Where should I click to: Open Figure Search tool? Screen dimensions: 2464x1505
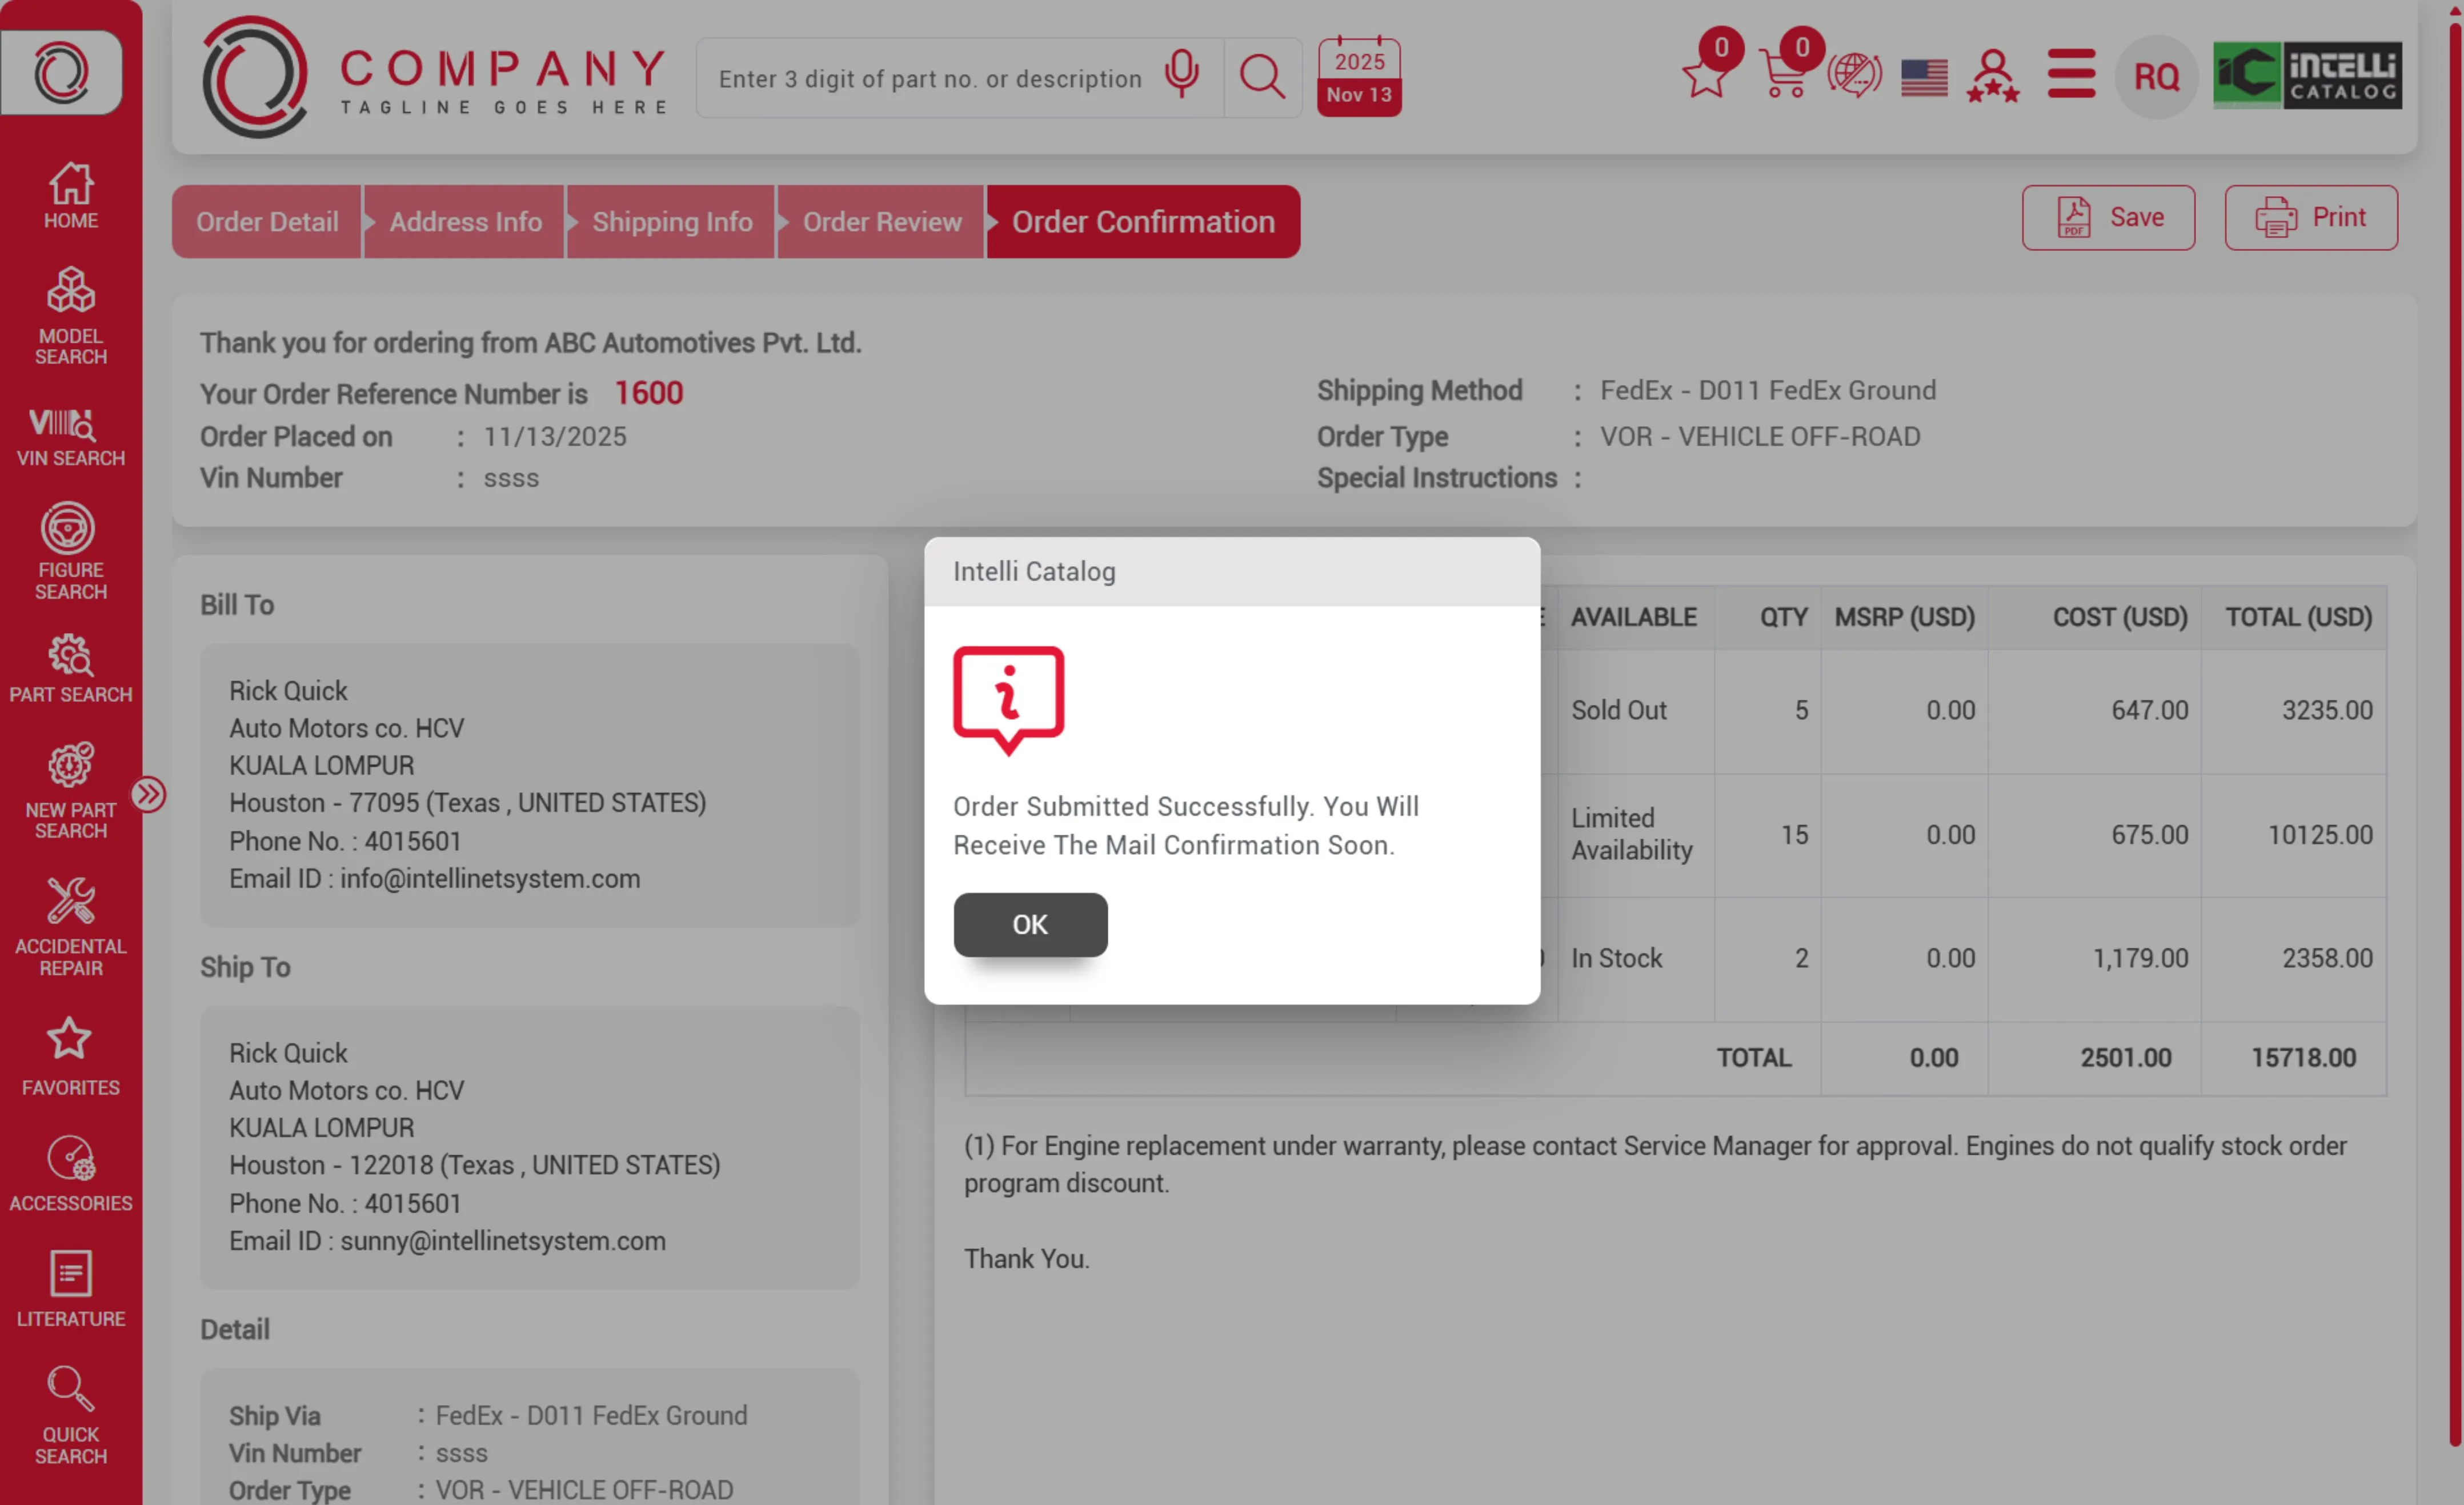[70, 552]
